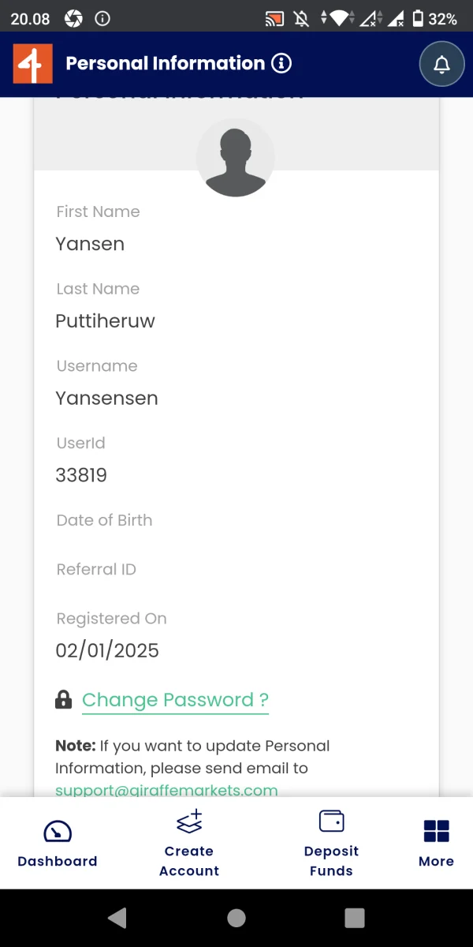Tap the UserId value 33819

tap(81, 475)
